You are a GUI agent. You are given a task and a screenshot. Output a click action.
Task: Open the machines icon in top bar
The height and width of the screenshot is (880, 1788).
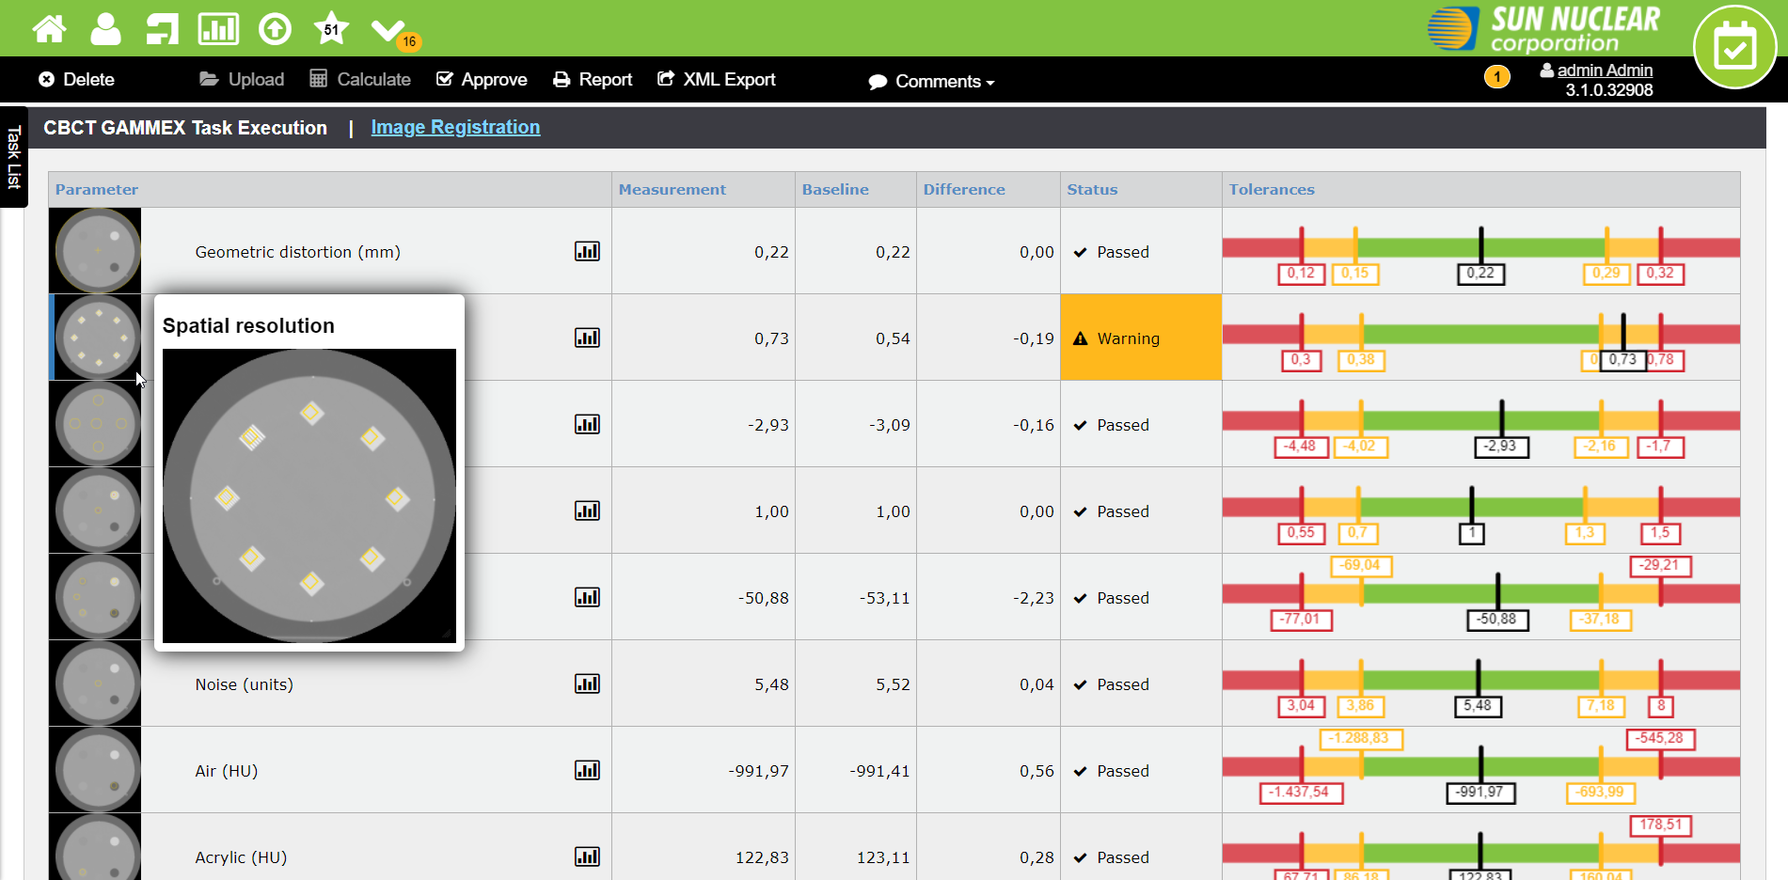(162, 29)
